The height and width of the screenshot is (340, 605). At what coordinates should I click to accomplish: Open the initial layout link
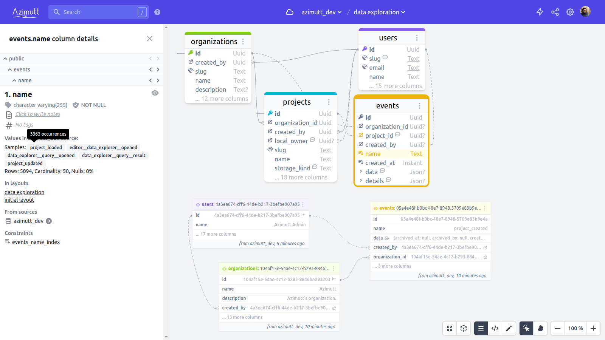(x=19, y=200)
